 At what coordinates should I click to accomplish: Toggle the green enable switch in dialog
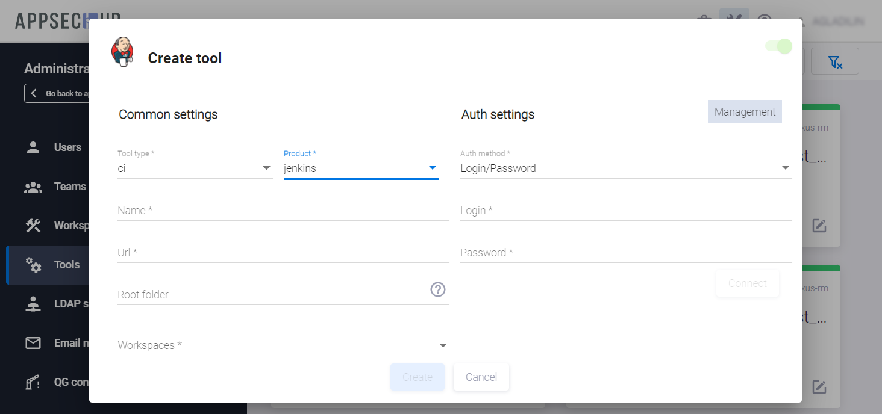point(778,46)
